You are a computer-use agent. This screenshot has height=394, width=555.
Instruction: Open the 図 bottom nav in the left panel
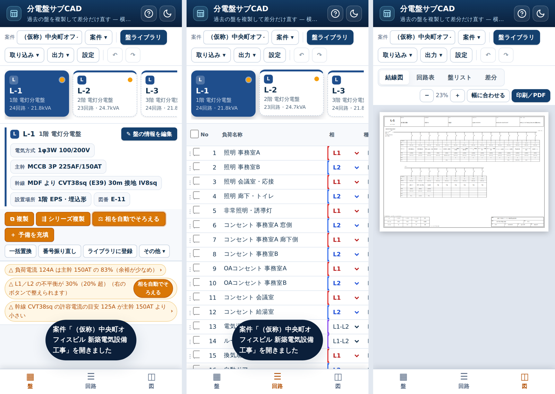[151, 381]
